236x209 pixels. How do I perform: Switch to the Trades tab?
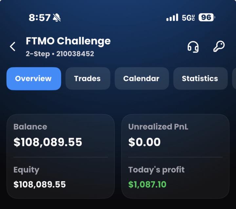pos(87,79)
